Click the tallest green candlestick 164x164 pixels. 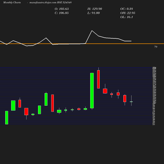[x=92, y=91]
